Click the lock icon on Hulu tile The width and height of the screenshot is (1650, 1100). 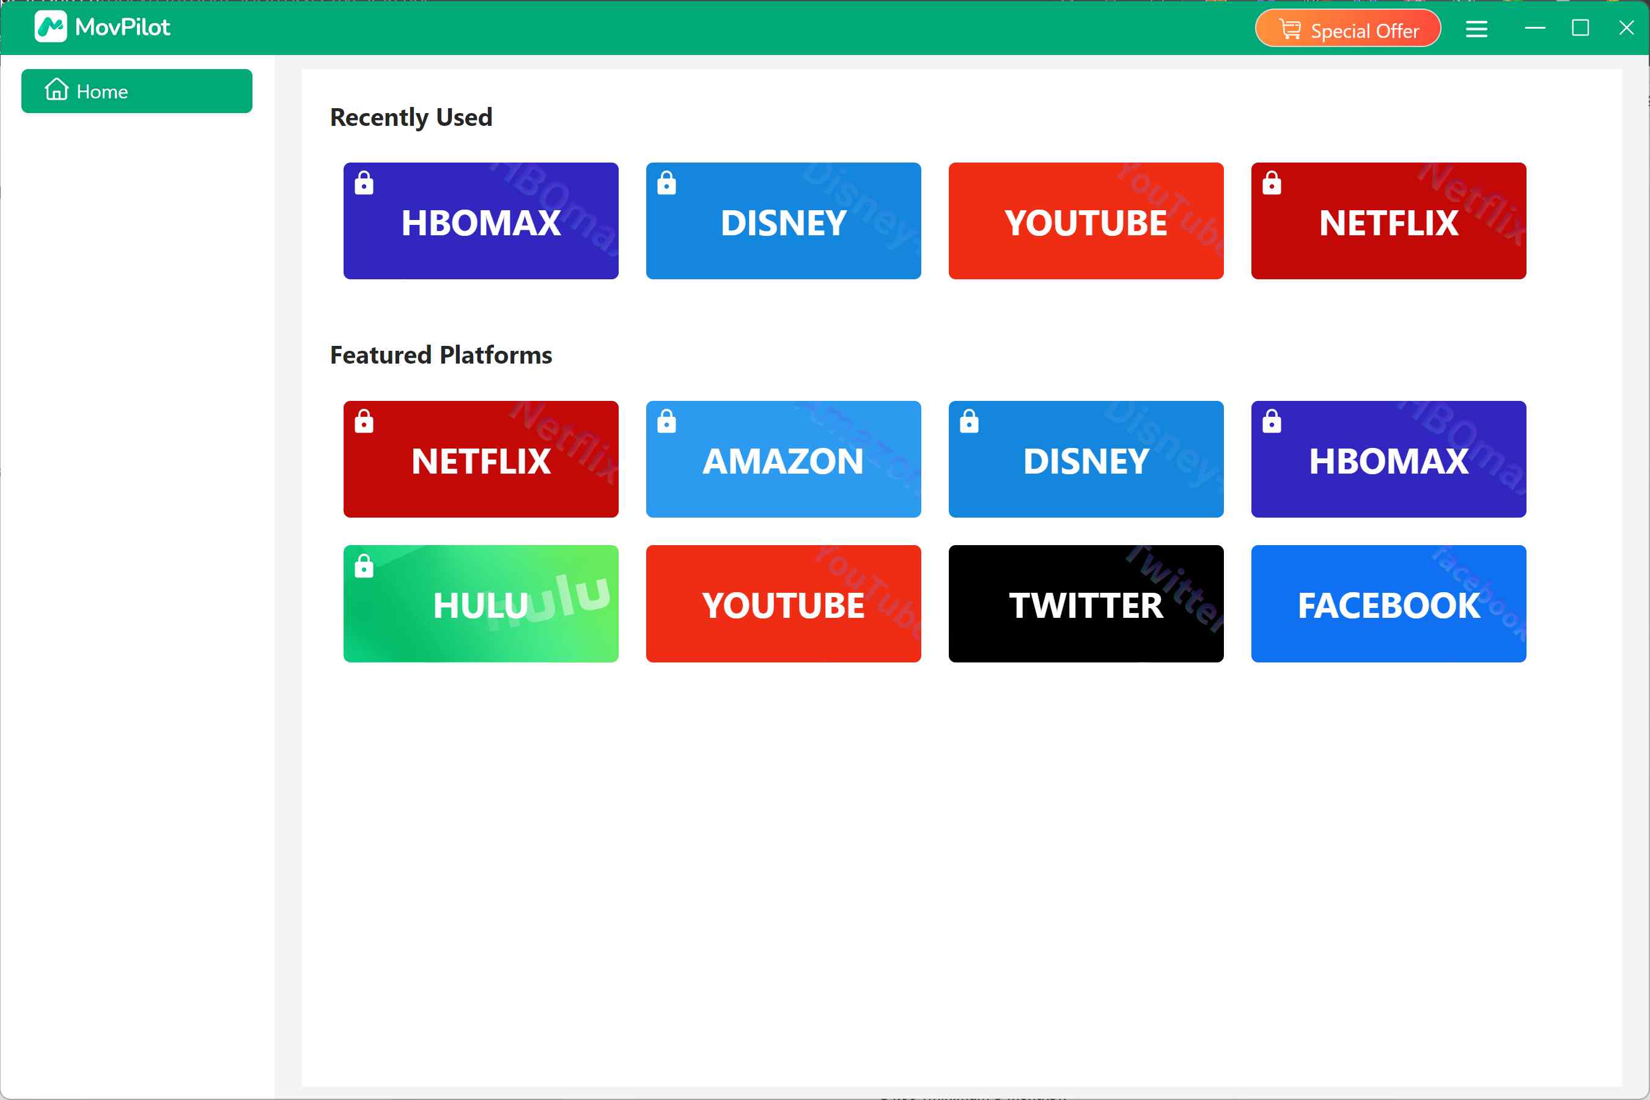click(x=364, y=567)
